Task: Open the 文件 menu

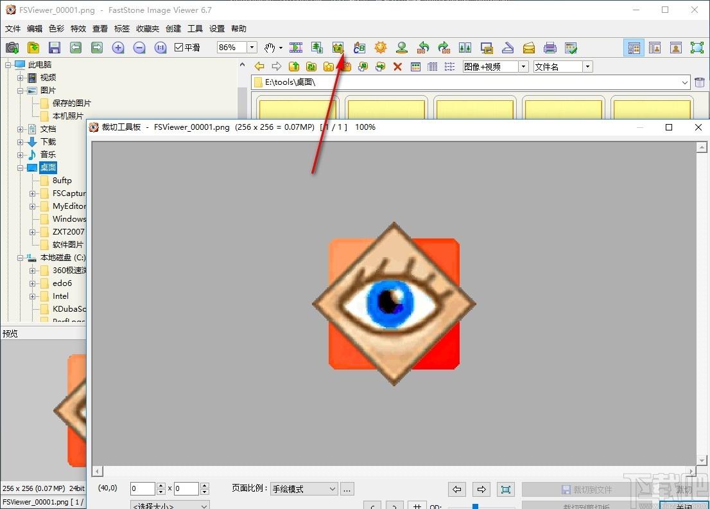Action: (13, 28)
